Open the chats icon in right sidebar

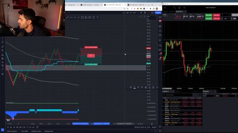pyautogui.click(x=160, y=45)
